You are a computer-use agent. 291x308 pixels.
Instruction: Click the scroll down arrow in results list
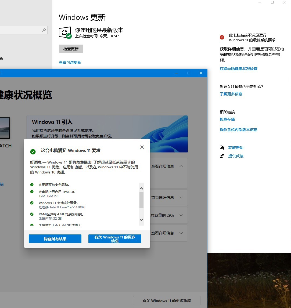(141, 220)
